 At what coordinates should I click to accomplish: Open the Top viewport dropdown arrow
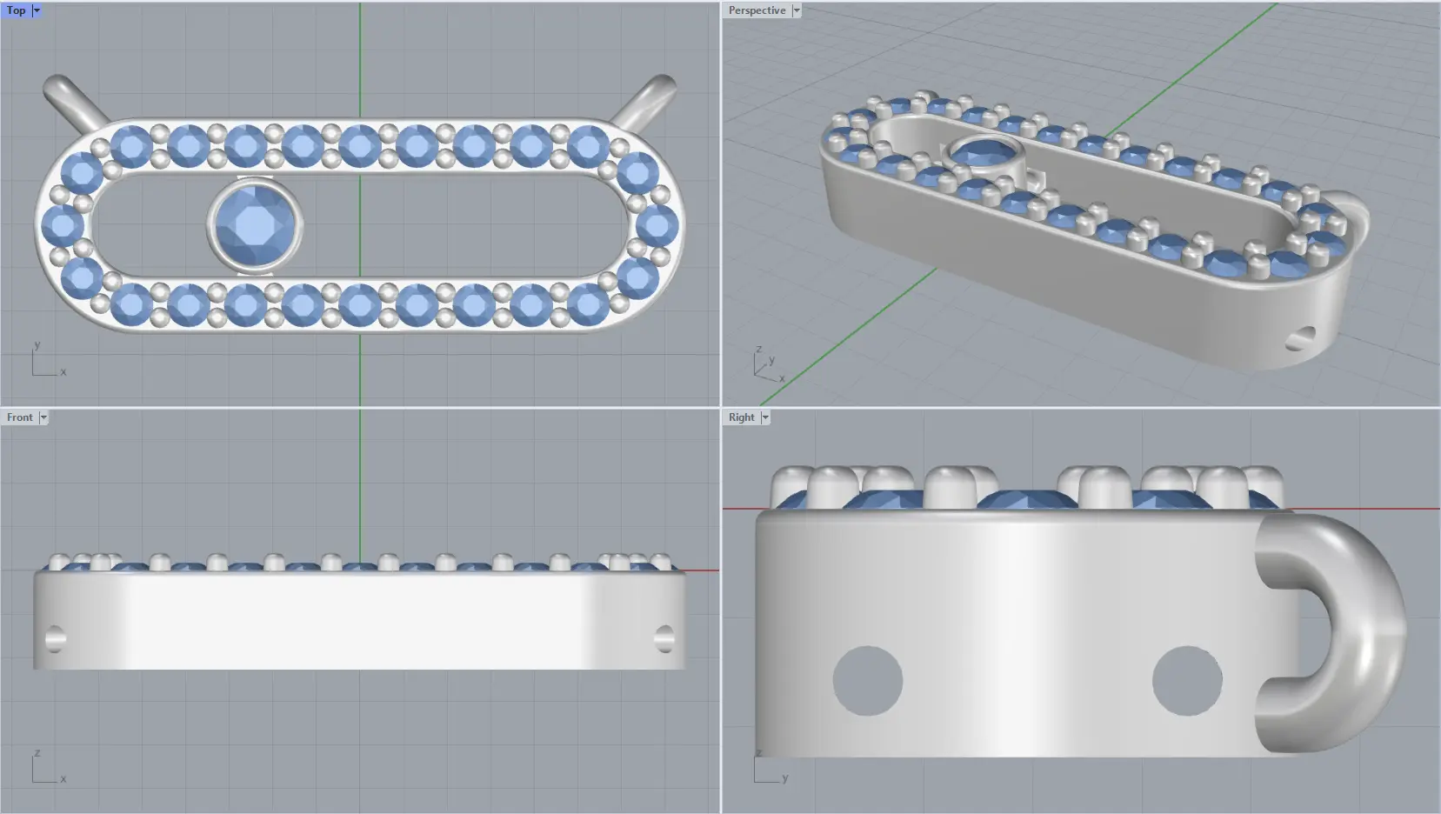(37, 10)
